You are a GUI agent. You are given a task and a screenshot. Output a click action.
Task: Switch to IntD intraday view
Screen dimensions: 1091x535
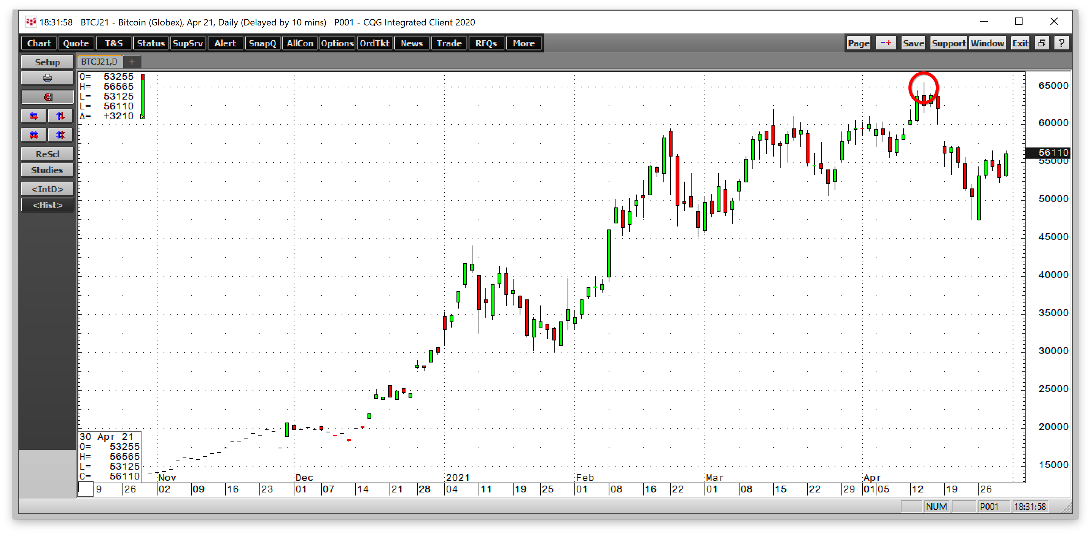click(48, 189)
